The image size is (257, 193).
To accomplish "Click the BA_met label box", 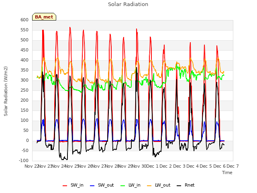I will pyautogui.click(x=44, y=17).
